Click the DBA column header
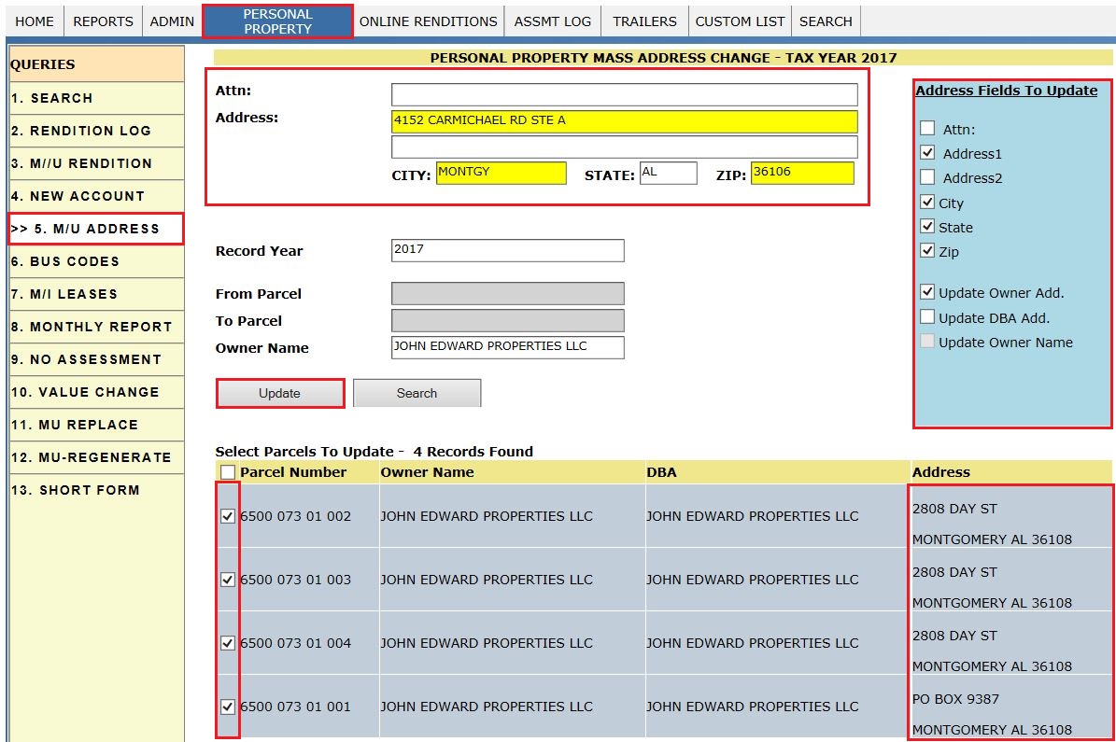The width and height of the screenshot is (1116, 742). point(661,472)
